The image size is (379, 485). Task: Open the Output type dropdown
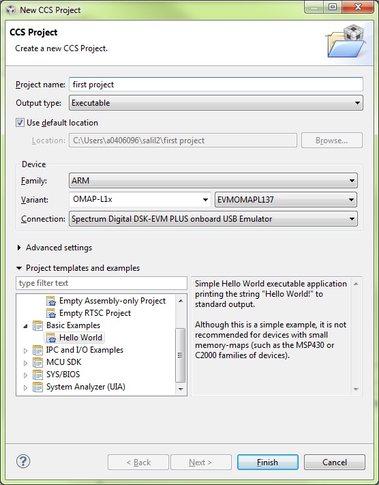[216, 103]
